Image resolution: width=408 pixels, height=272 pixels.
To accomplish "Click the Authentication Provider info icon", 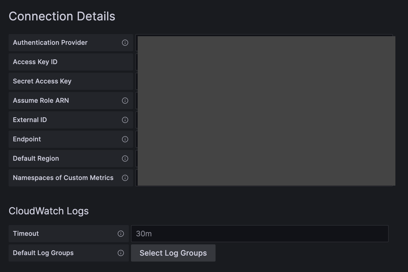I will pyautogui.click(x=125, y=43).
